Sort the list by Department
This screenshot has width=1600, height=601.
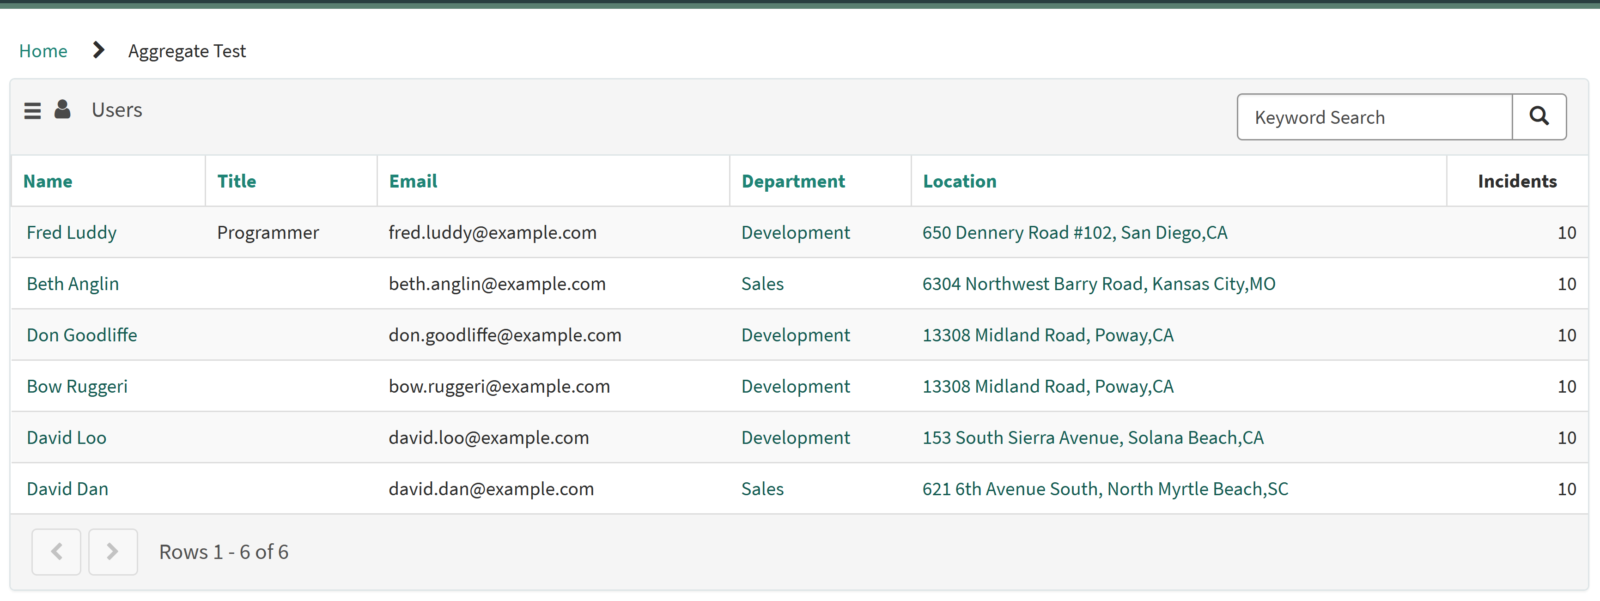793,181
